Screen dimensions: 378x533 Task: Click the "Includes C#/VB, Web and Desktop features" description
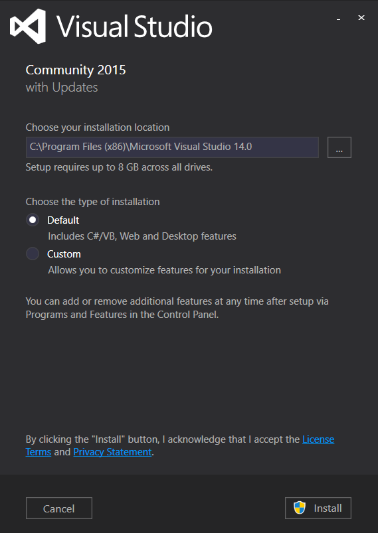(x=142, y=236)
